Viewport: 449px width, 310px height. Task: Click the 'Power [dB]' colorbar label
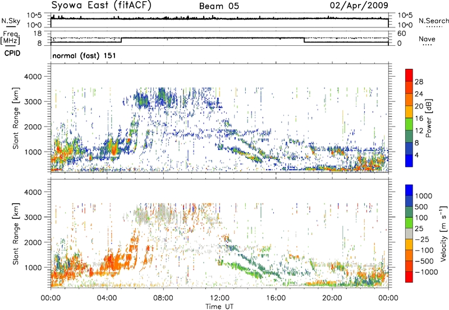coord(429,118)
